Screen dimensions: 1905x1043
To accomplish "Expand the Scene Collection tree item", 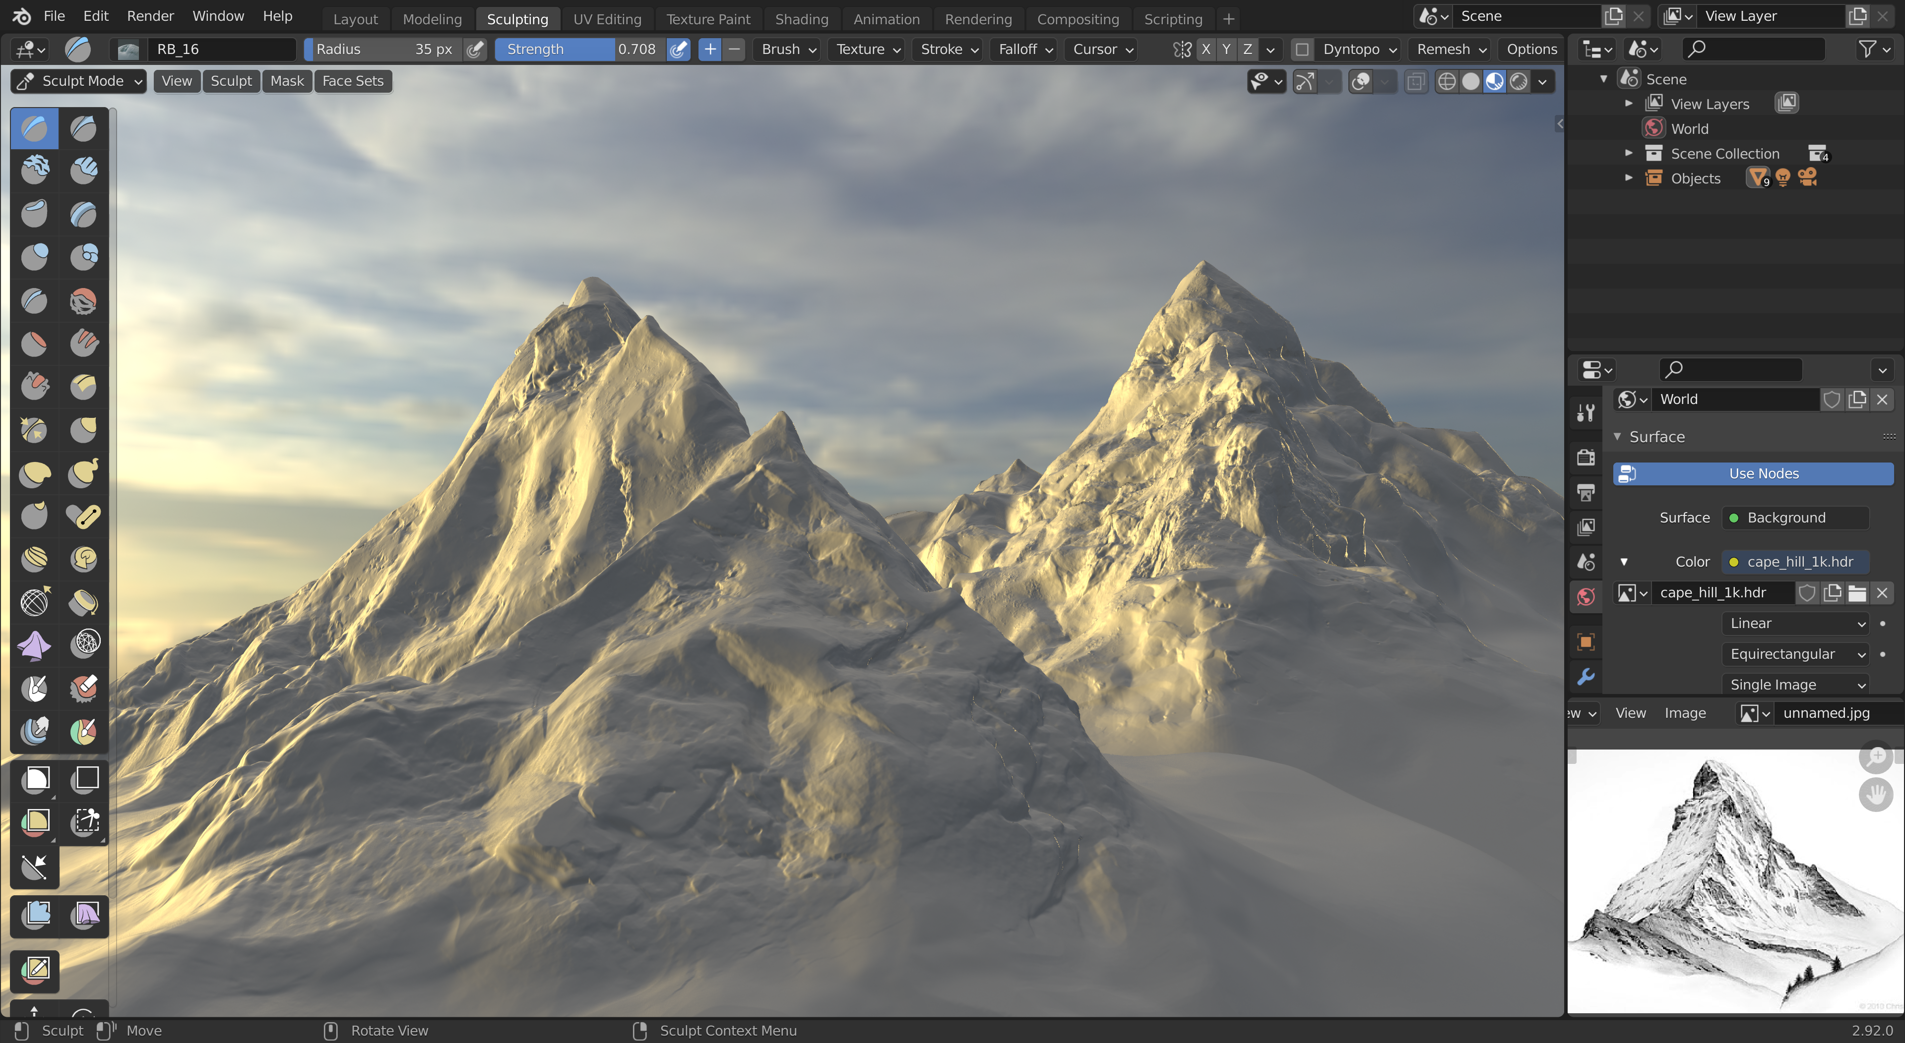I will (1628, 153).
